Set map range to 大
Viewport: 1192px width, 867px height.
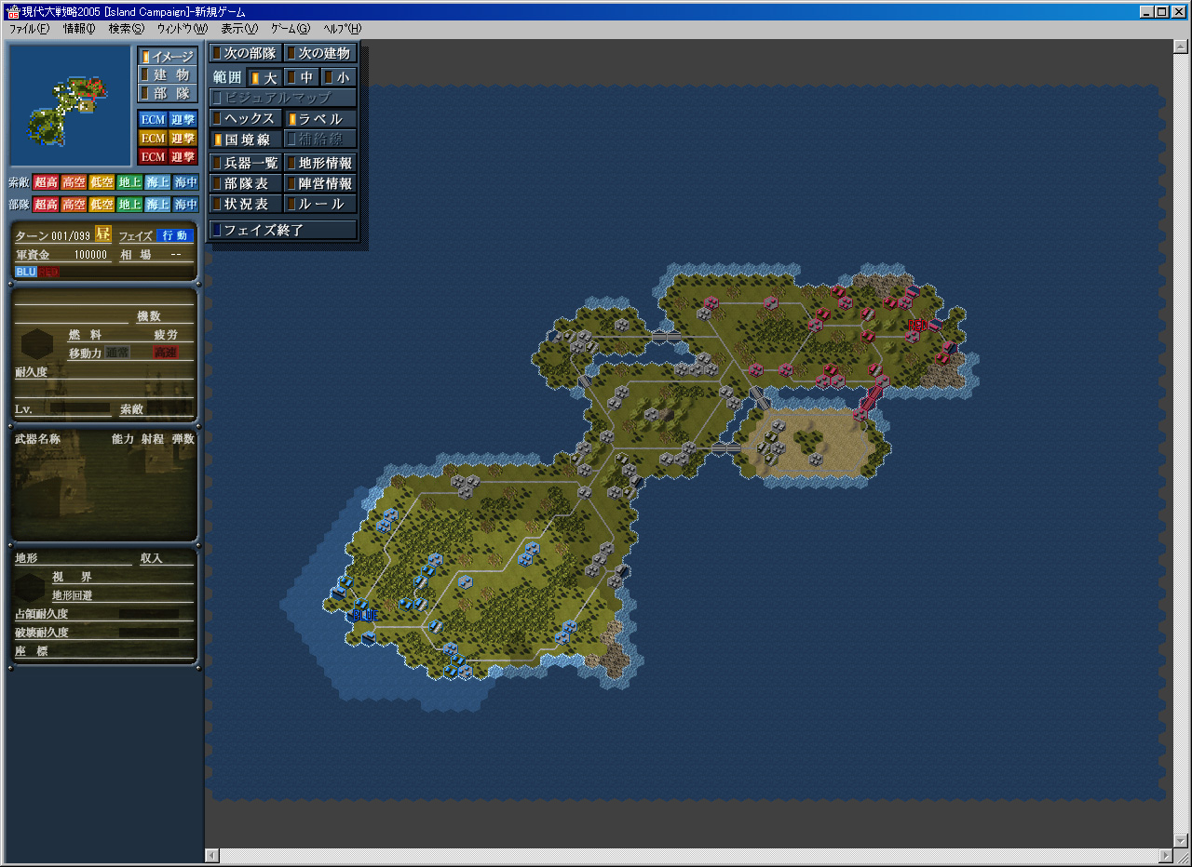tap(264, 78)
